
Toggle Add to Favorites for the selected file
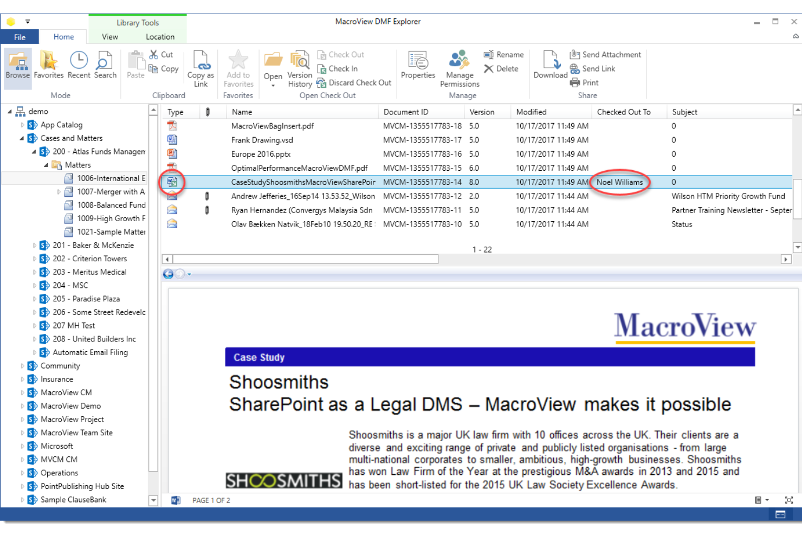(238, 68)
